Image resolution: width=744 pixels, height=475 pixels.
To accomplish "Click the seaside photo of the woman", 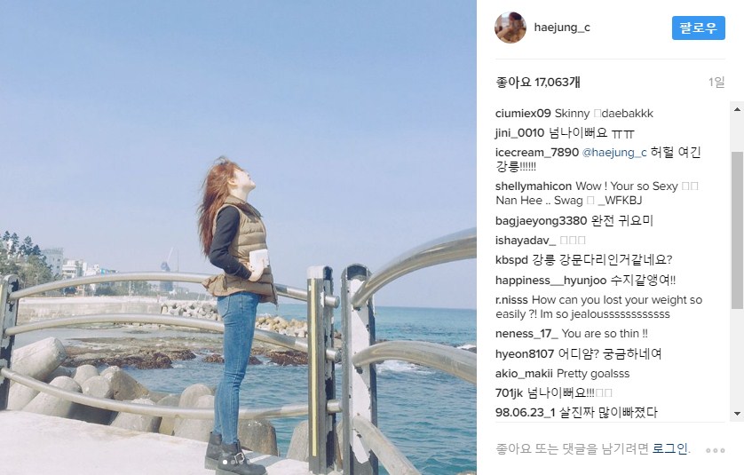I will click(x=238, y=237).
